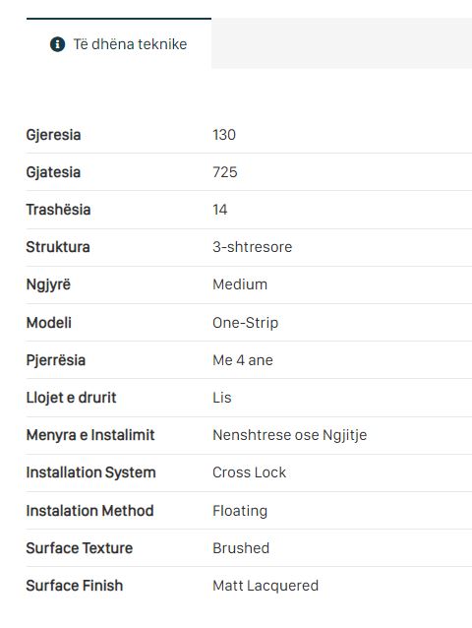Select the 3-shtresore structure value
The height and width of the screenshot is (628, 472).
(252, 247)
